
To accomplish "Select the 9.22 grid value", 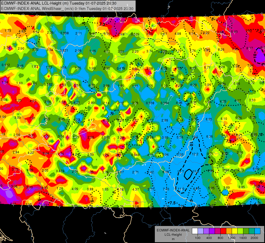I will tap(206, 33).
